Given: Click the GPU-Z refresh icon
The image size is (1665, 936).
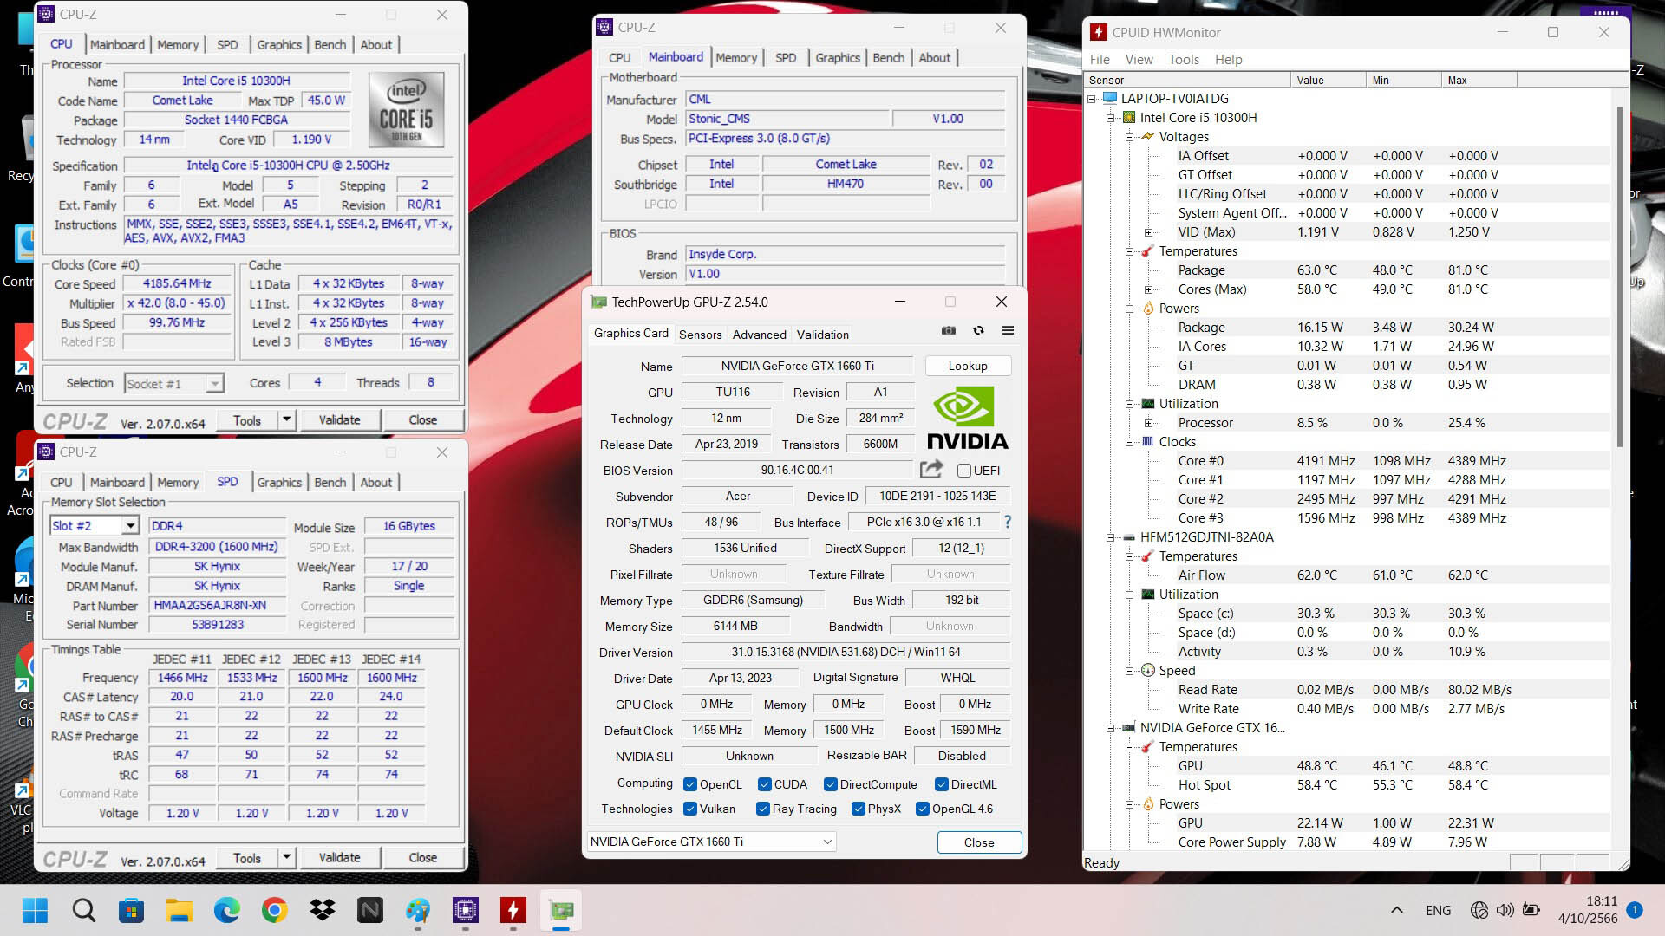Looking at the screenshot, I should click(x=978, y=330).
